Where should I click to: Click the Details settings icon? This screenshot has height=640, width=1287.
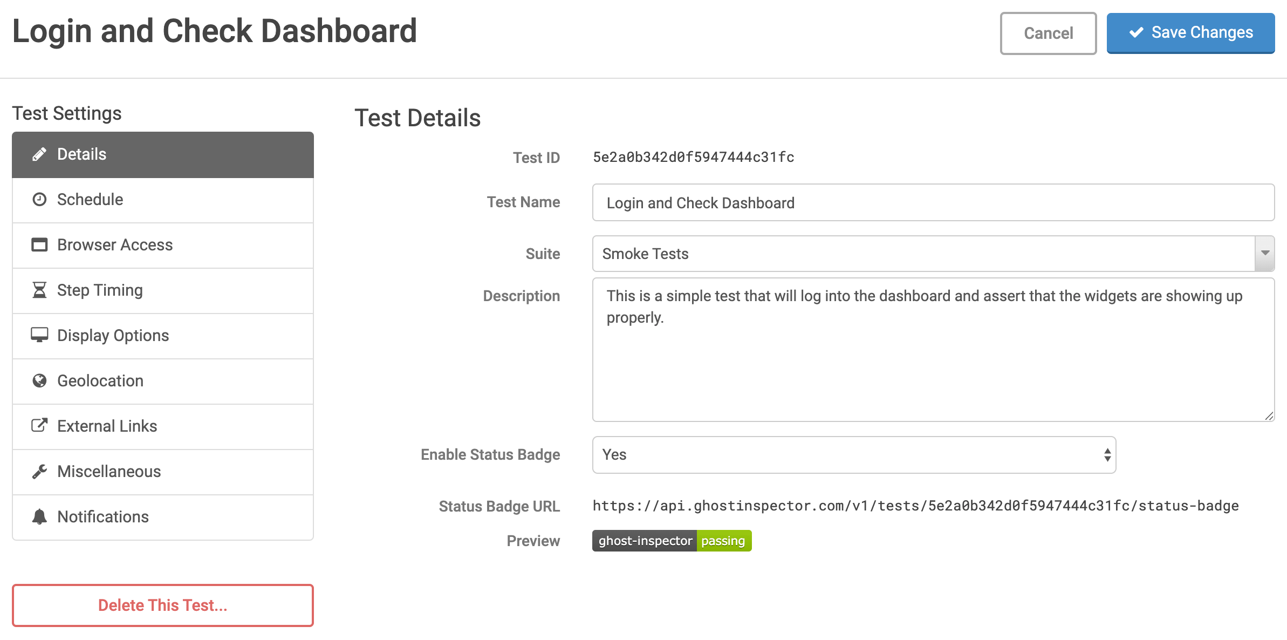[39, 154]
